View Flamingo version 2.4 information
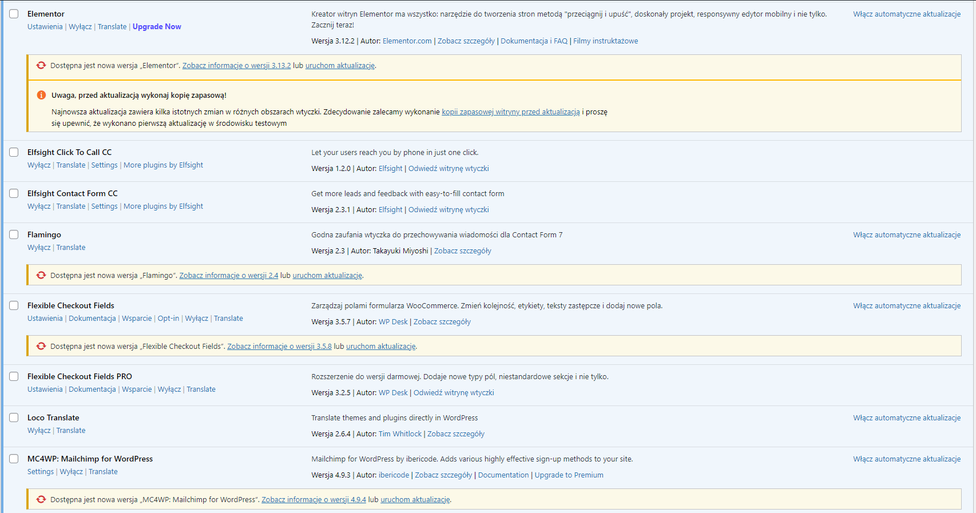 coord(229,275)
